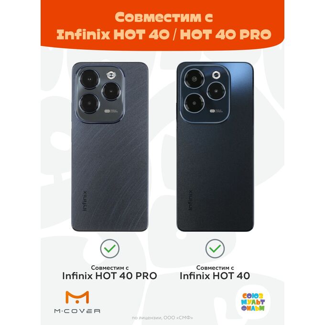The width and height of the screenshot is (325, 325).
Task: Click the license text at the bottom
Action: tap(162, 317)
